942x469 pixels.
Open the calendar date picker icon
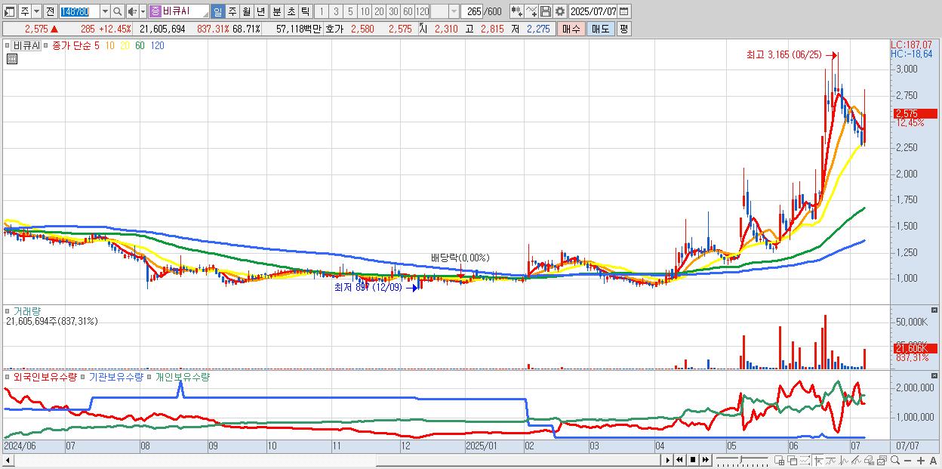tap(623, 11)
